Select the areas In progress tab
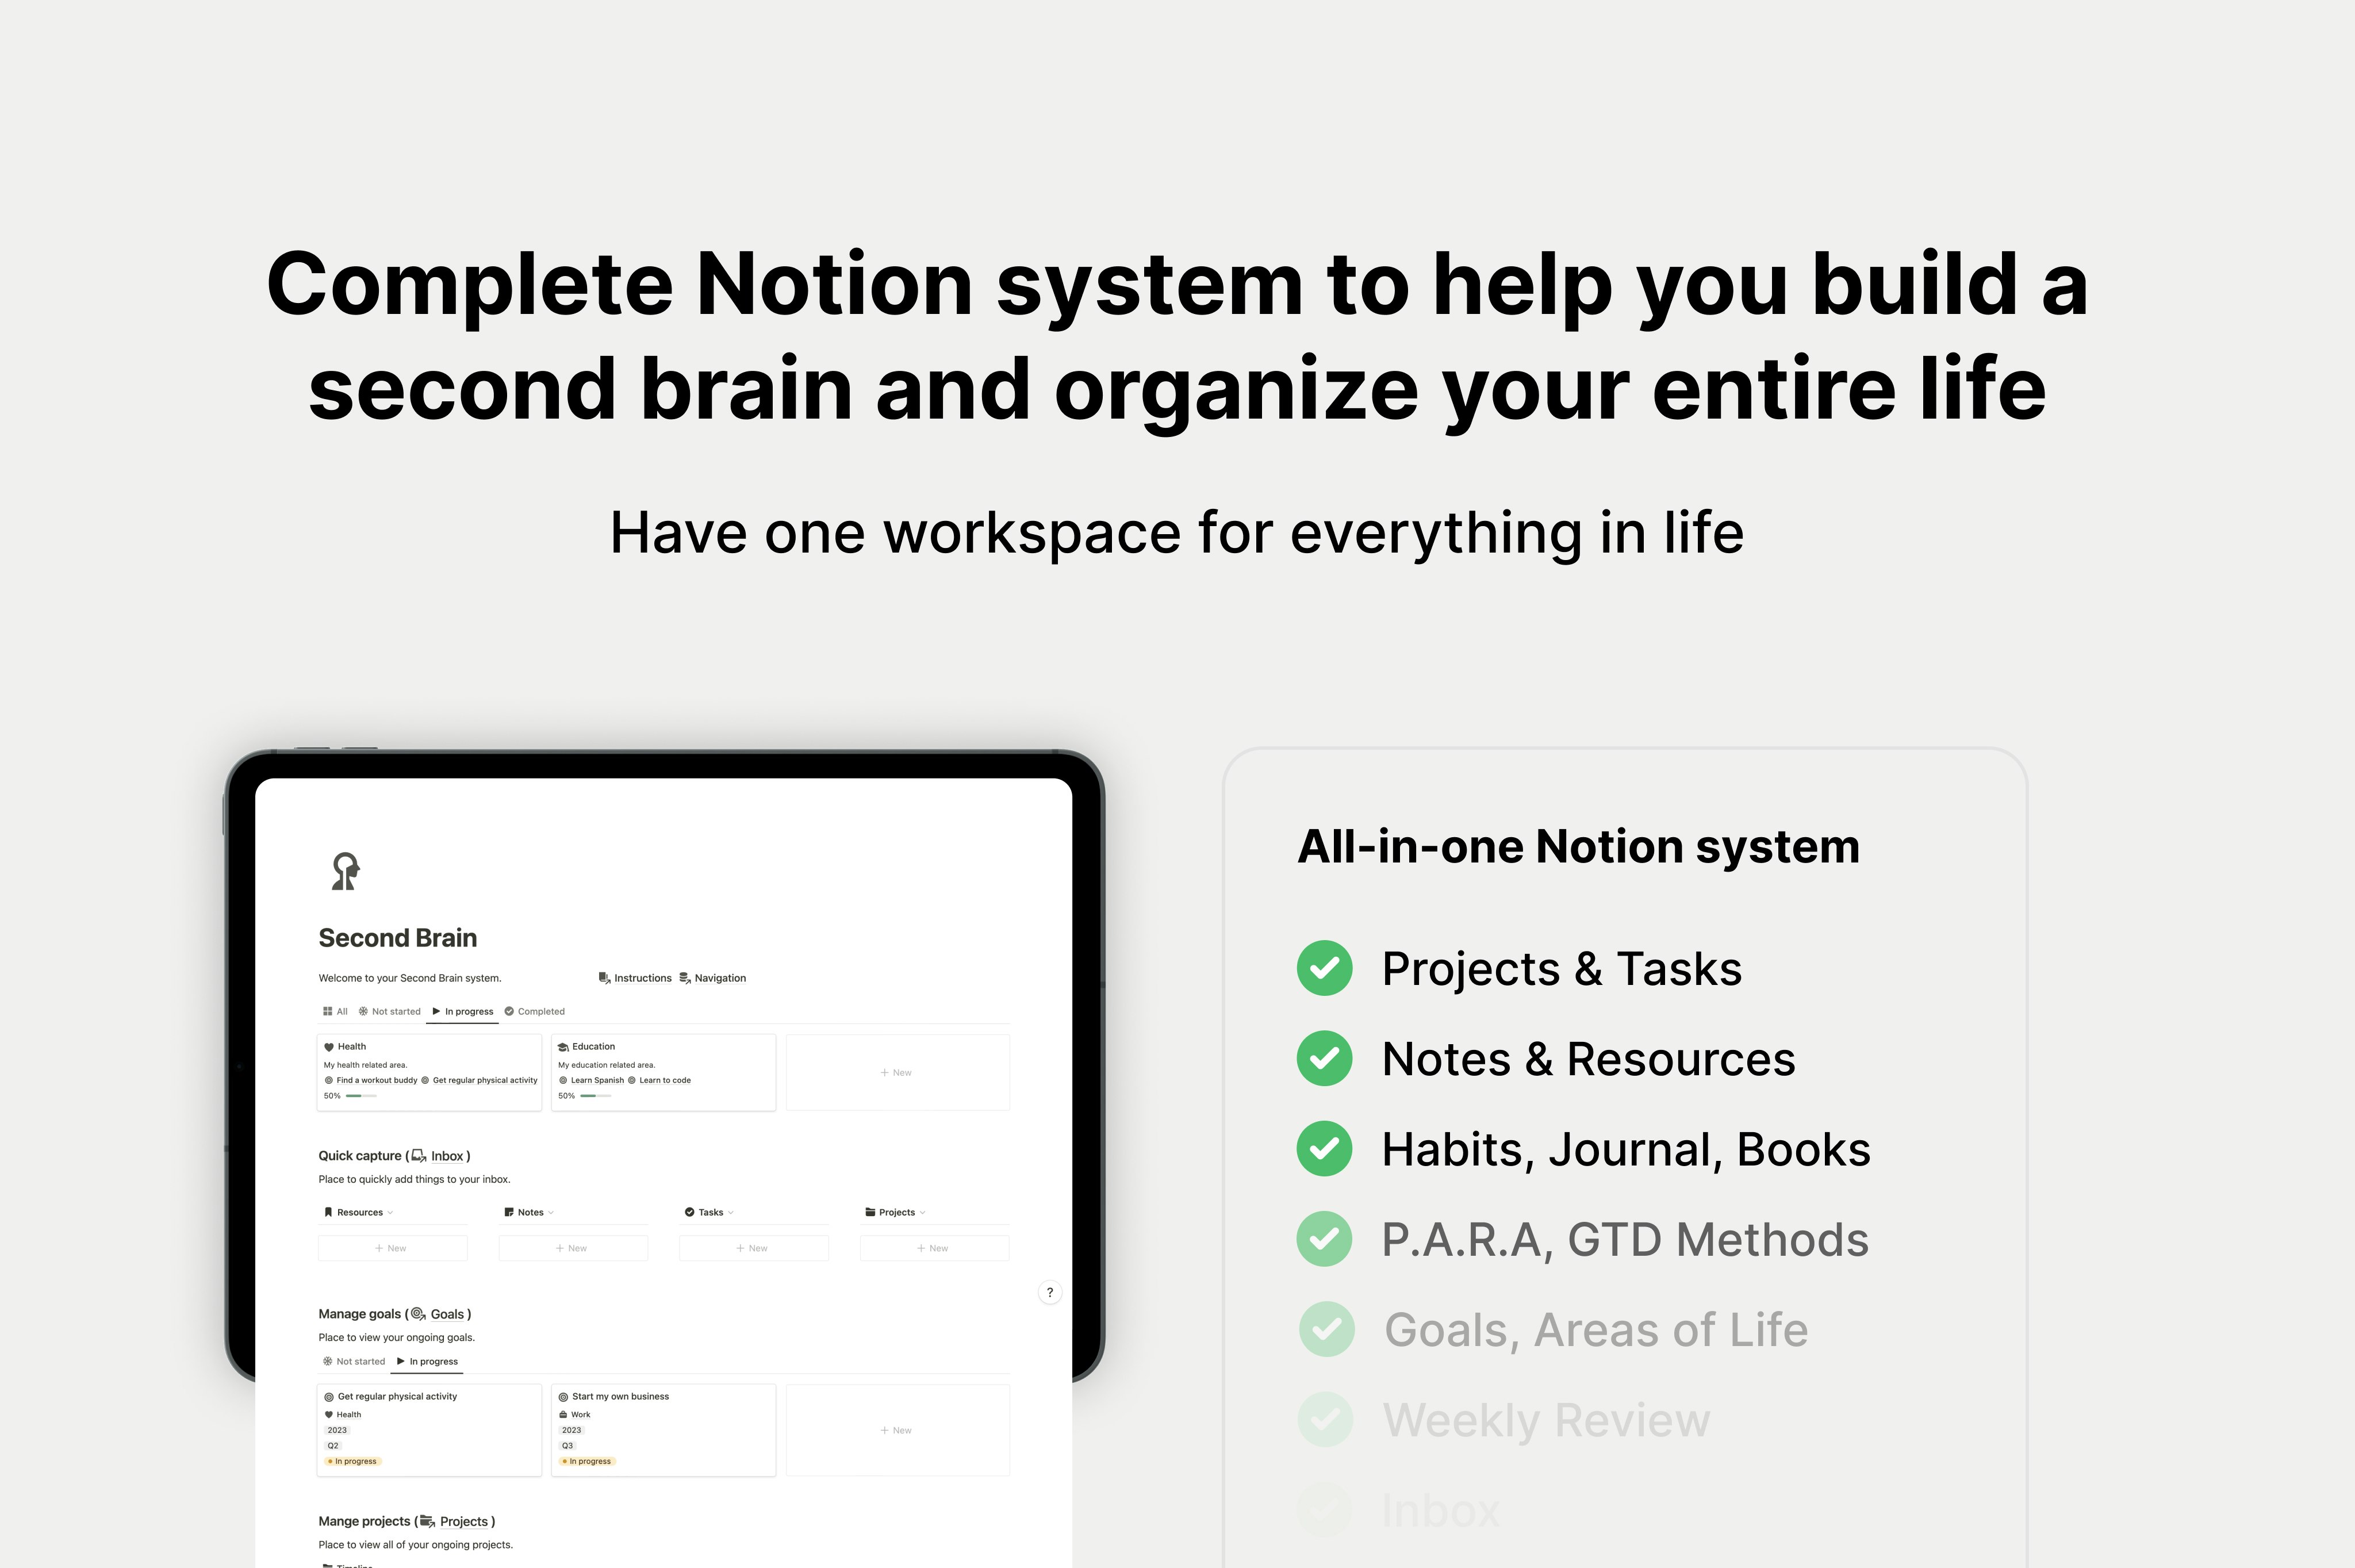 (463, 1011)
